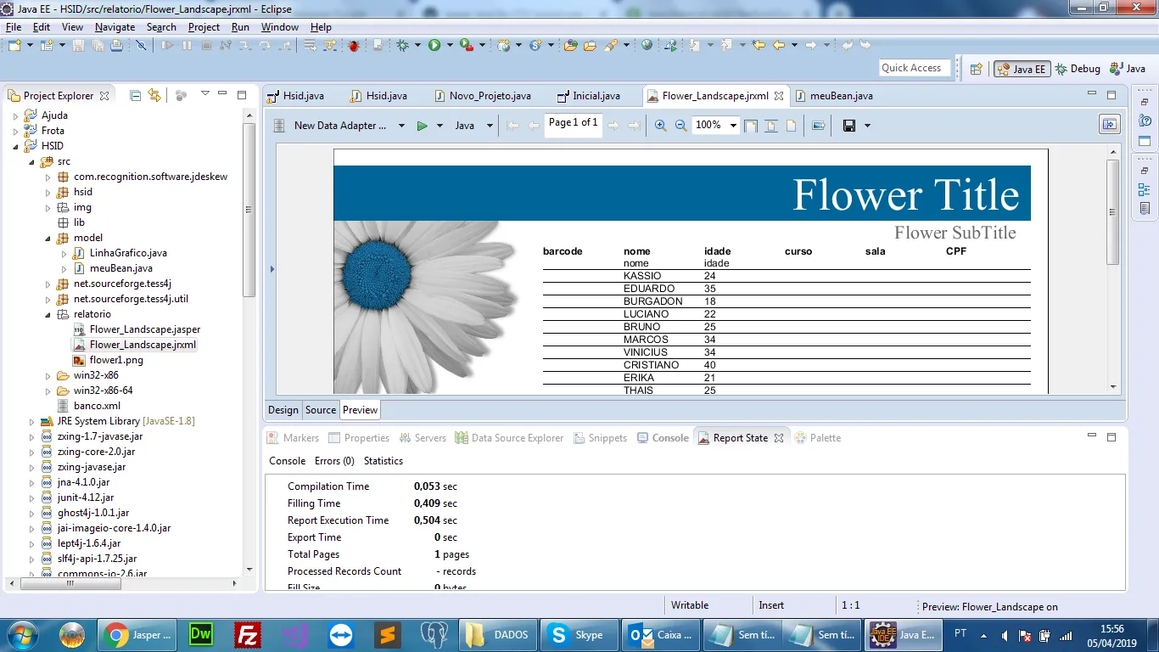This screenshot has height=652, width=1159.
Task: Open the Navigate menu
Action: tap(115, 27)
